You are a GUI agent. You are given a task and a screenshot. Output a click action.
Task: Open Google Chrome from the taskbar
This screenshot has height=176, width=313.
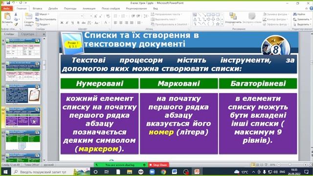point(163,172)
